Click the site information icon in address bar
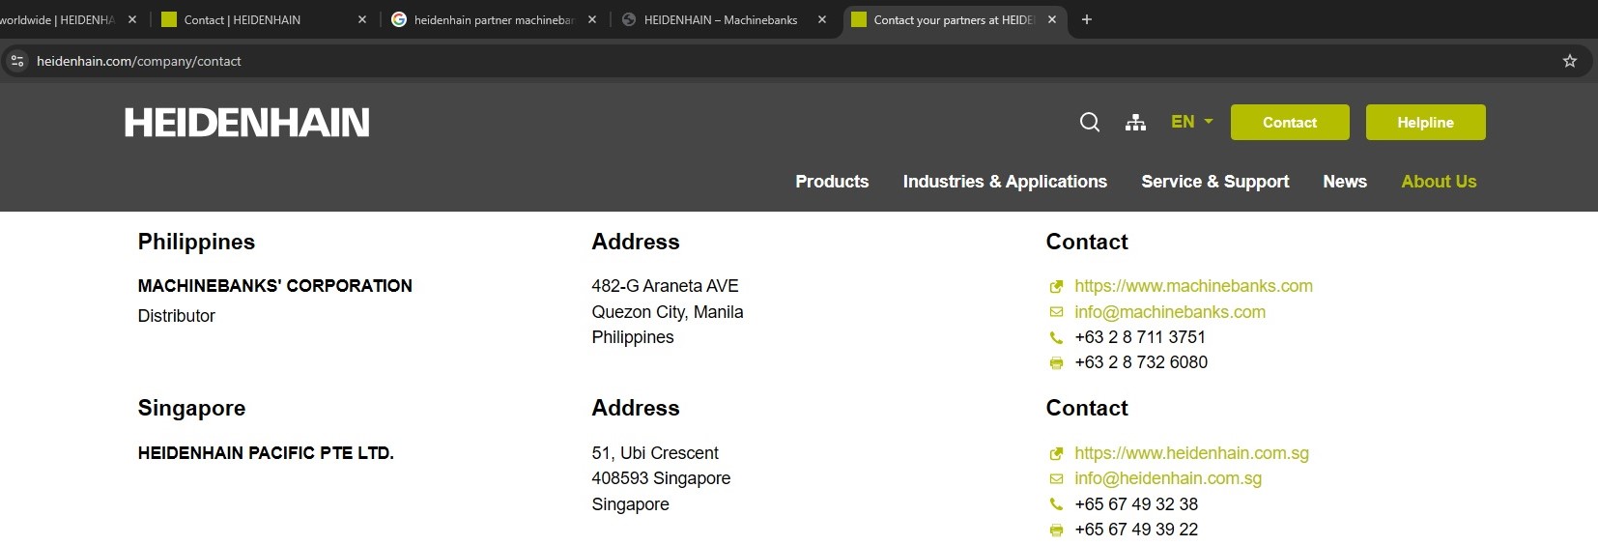Viewport: 1598px width, 545px height. point(17,61)
